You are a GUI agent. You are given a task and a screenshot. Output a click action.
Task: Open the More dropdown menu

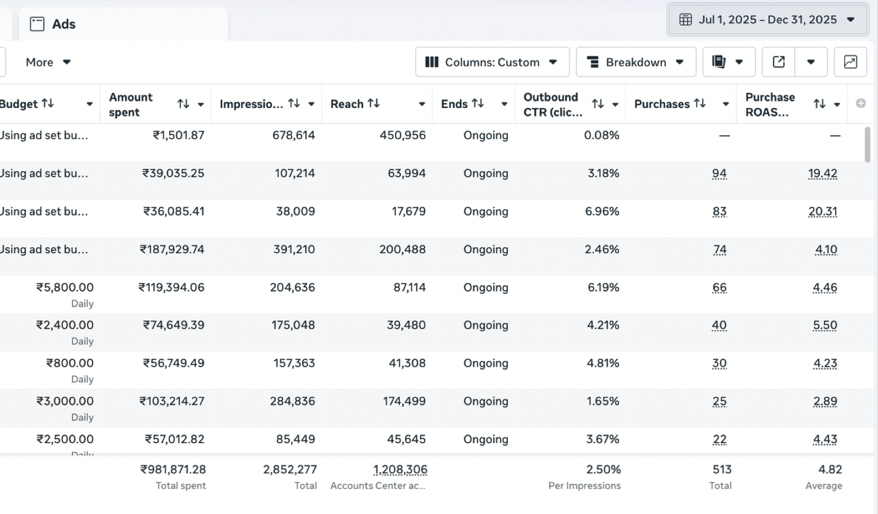pyautogui.click(x=48, y=62)
